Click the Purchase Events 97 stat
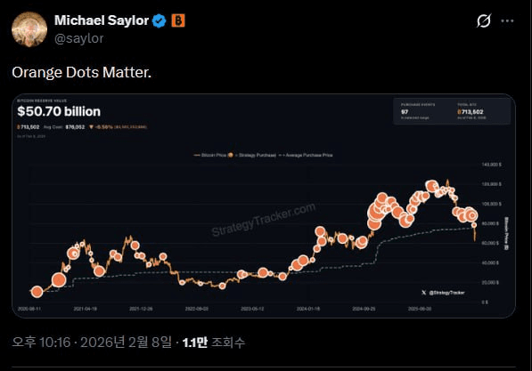The height and width of the screenshot is (371, 532). (418, 111)
